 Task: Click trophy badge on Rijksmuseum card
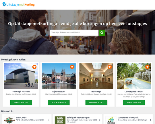(72, 67)
